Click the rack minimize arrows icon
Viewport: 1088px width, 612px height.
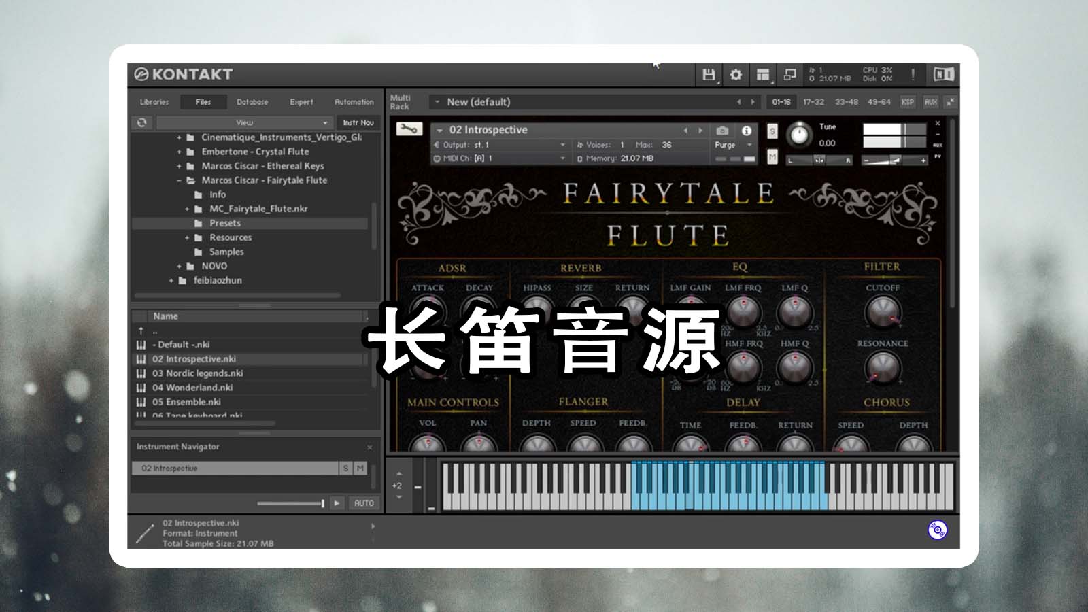coord(950,102)
